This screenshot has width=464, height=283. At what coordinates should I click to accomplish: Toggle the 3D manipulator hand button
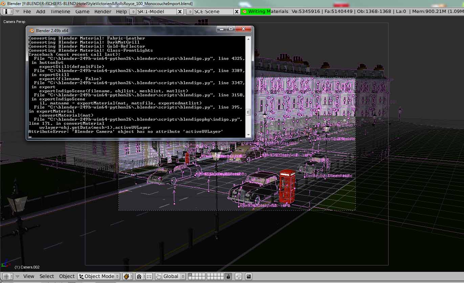point(158,276)
